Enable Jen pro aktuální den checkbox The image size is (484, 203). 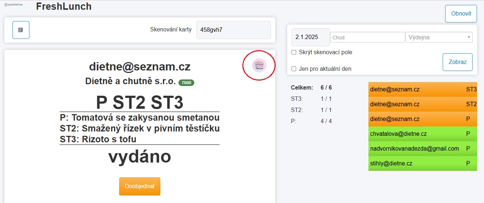(294, 69)
